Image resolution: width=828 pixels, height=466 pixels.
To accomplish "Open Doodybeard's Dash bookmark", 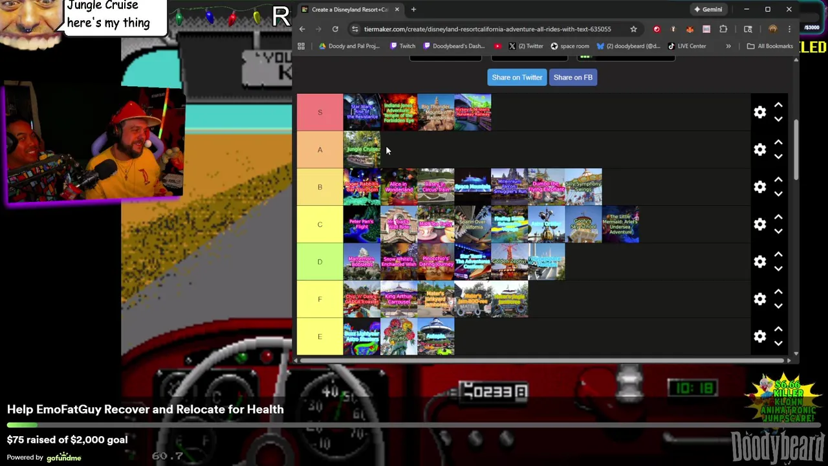I will 453,46.
